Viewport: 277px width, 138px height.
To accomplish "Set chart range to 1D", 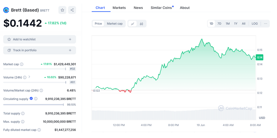I will 211,24.
